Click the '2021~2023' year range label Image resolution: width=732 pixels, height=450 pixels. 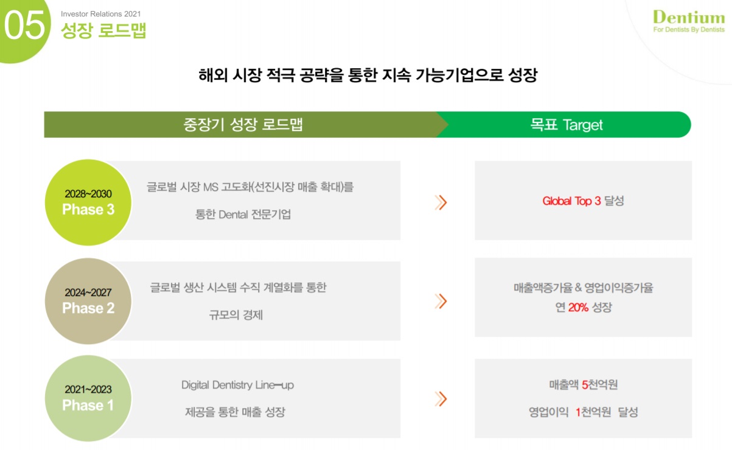pyautogui.click(x=88, y=390)
